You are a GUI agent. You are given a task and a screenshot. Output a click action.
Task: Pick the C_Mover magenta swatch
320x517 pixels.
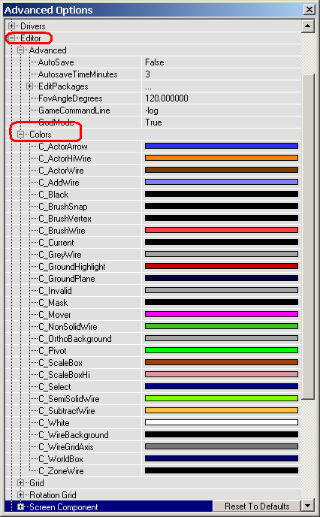[222, 314]
